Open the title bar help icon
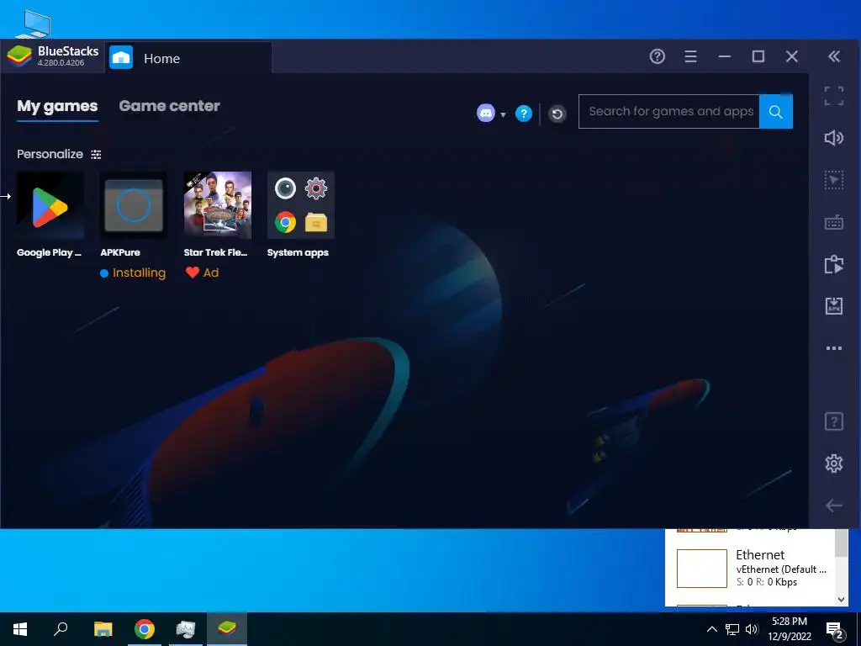Viewport: 861px width, 646px height. click(x=658, y=56)
